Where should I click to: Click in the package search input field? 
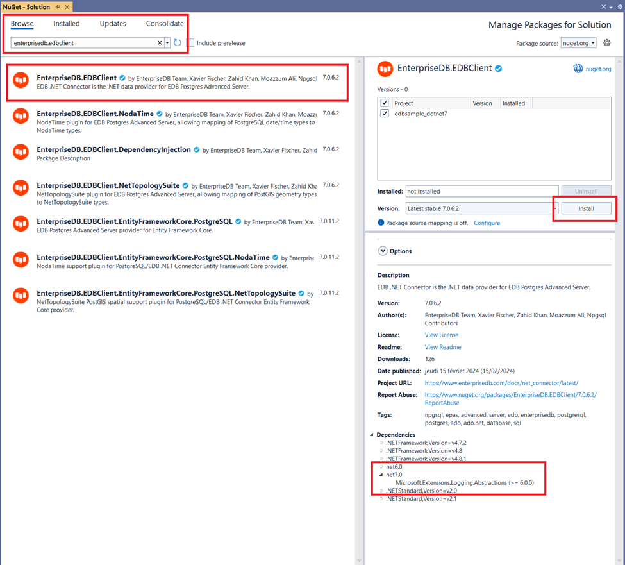(x=83, y=43)
